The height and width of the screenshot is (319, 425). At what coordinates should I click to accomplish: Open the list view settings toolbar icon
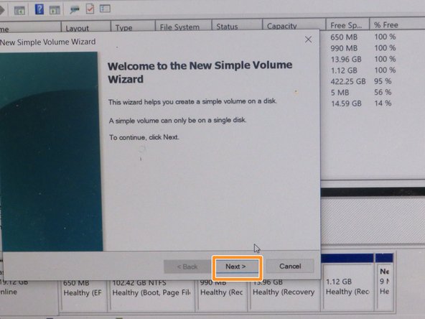105,9
